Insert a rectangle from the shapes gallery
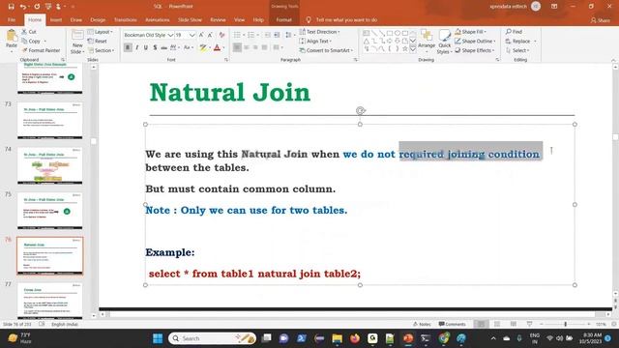 click(390, 33)
